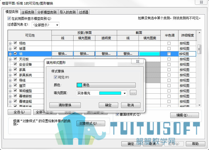
Task: Click cyan 截面 填充图案 swatch for 墙
Action: 150,54
